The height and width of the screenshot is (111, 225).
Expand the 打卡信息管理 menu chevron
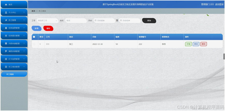(x=24, y=59)
